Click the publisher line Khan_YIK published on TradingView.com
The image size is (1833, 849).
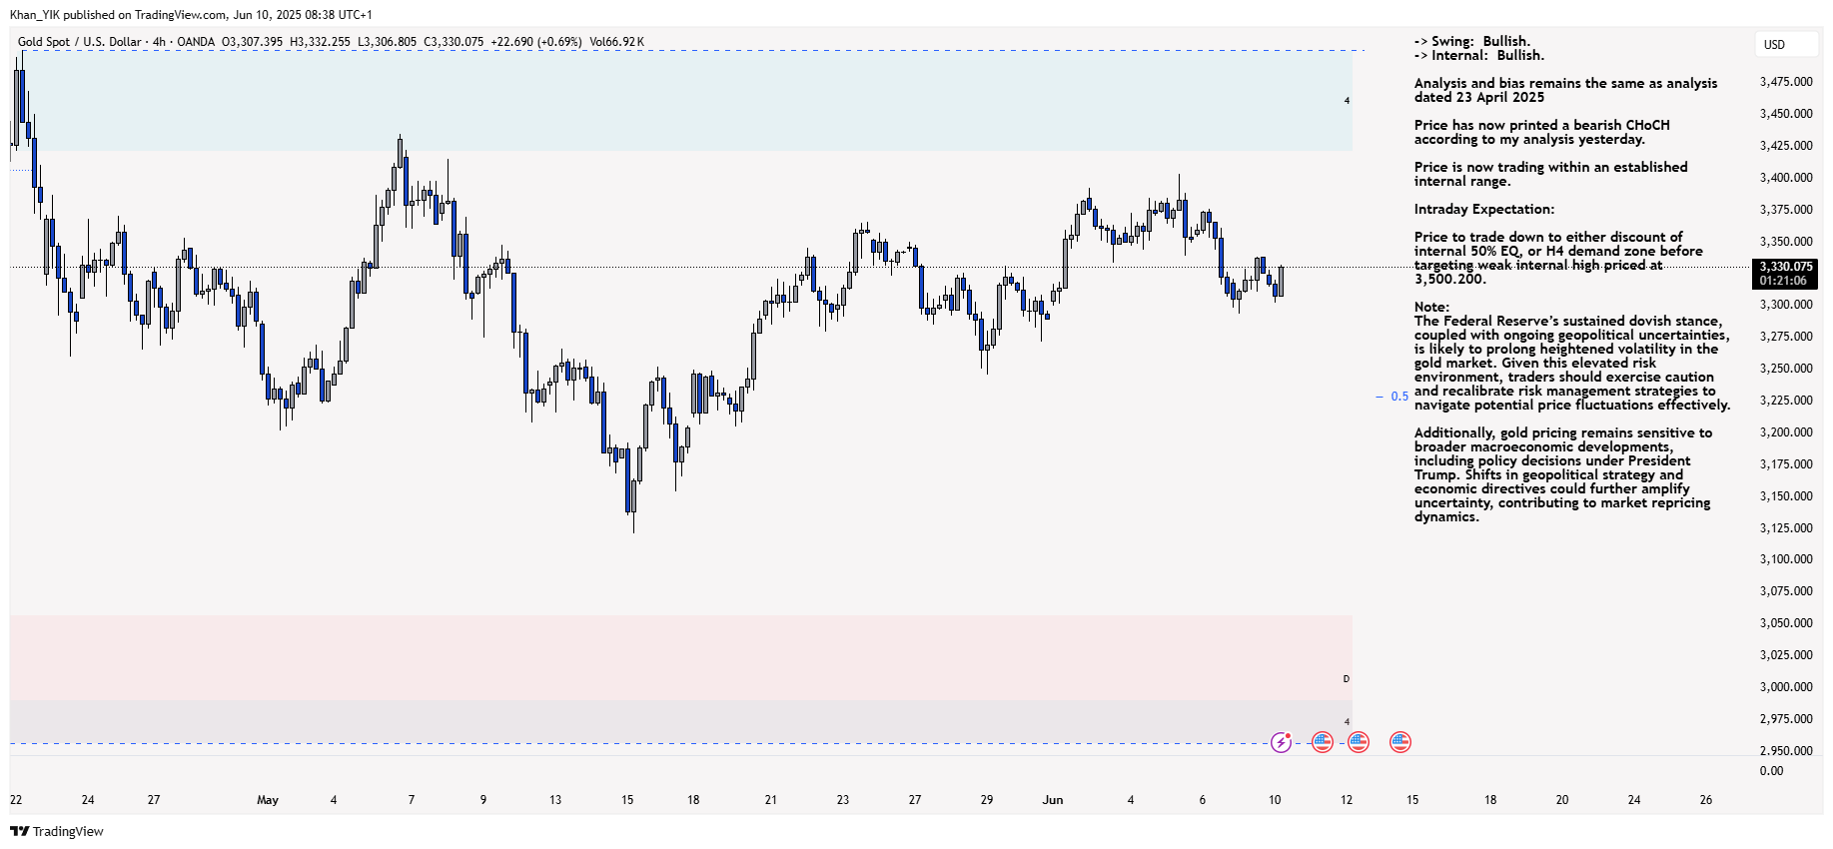(191, 15)
